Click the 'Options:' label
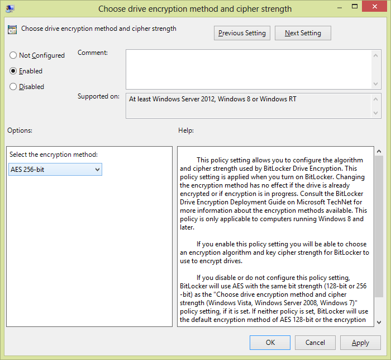The height and width of the screenshot is (360, 391). click(x=20, y=130)
